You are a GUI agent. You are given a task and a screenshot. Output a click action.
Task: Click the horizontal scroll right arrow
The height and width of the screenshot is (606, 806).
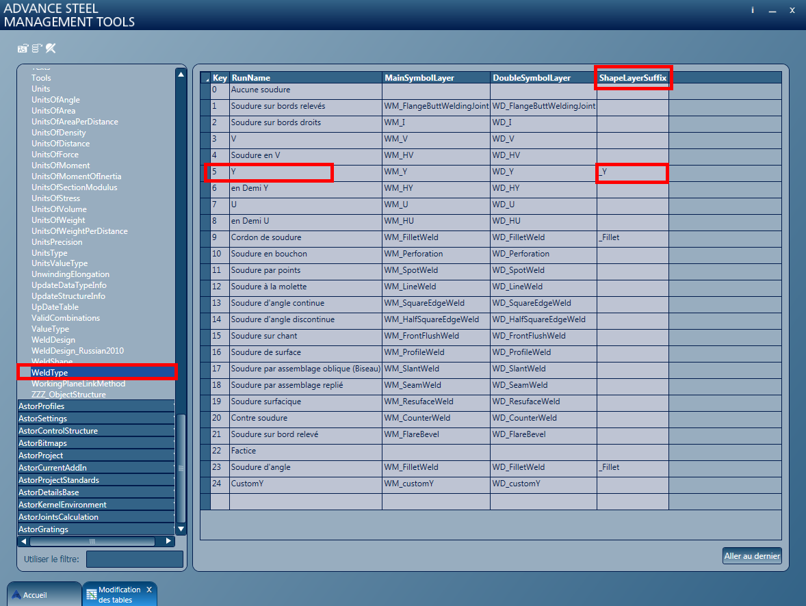168,541
